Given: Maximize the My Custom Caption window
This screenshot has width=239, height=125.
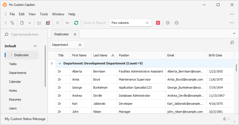Looking at the screenshot, I should [x=218, y=5].
